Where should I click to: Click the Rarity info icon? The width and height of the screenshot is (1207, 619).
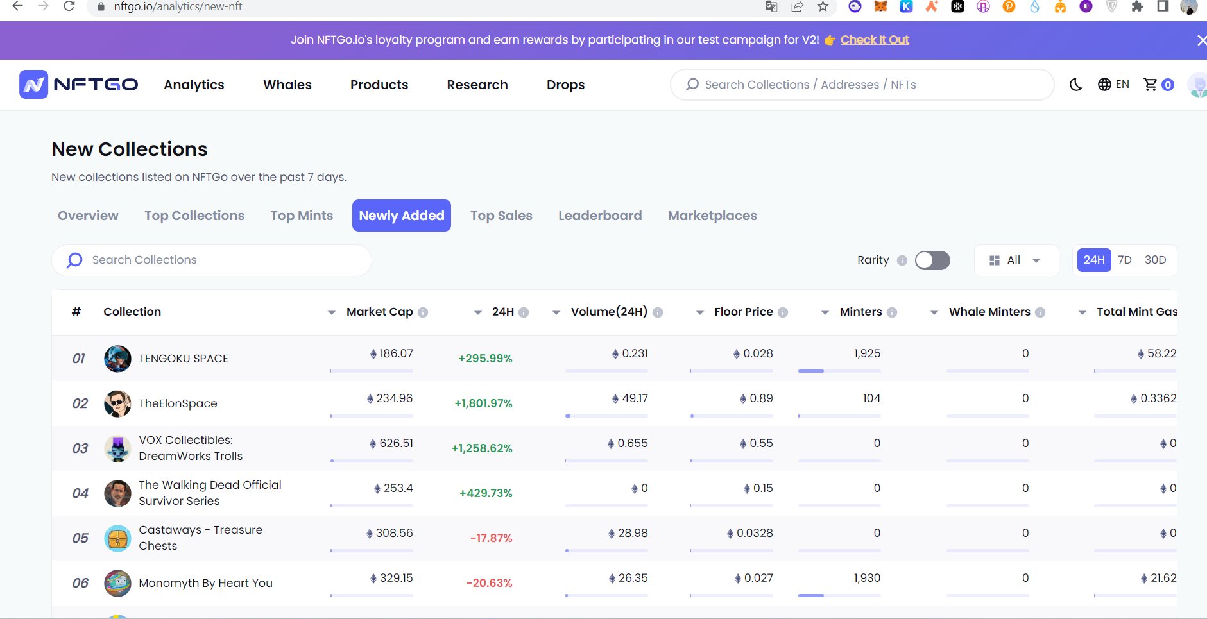point(902,260)
